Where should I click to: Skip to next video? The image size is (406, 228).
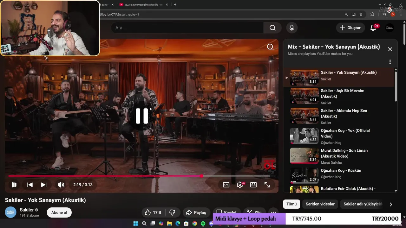(x=44, y=185)
